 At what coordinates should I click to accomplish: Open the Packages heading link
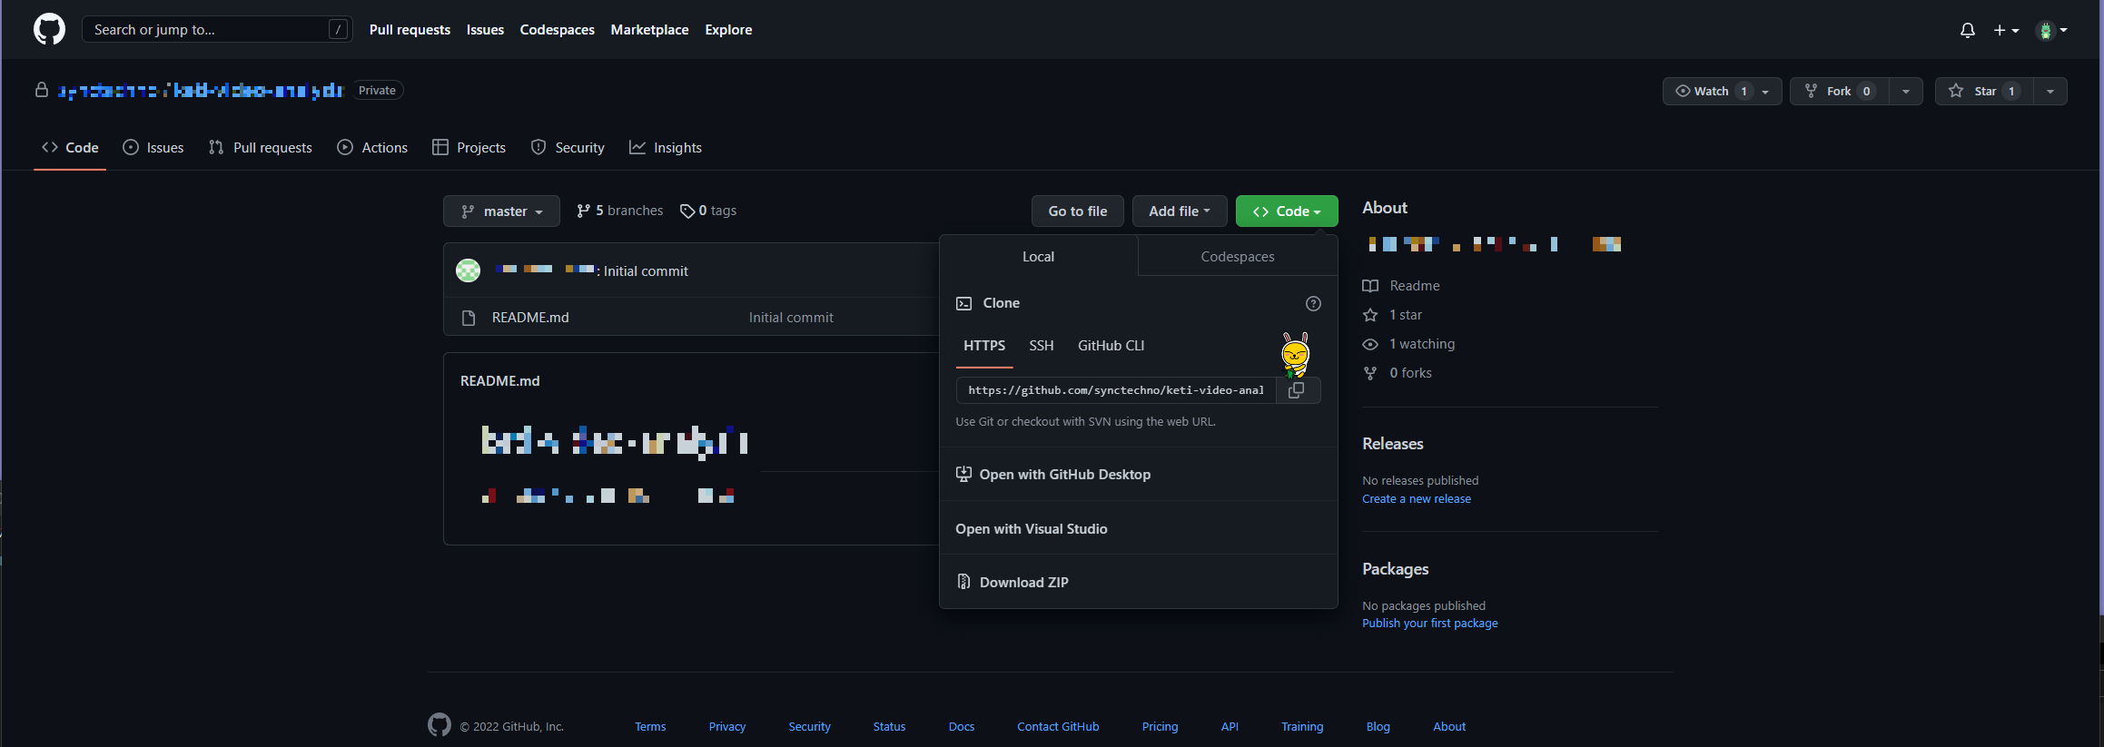1395,569
